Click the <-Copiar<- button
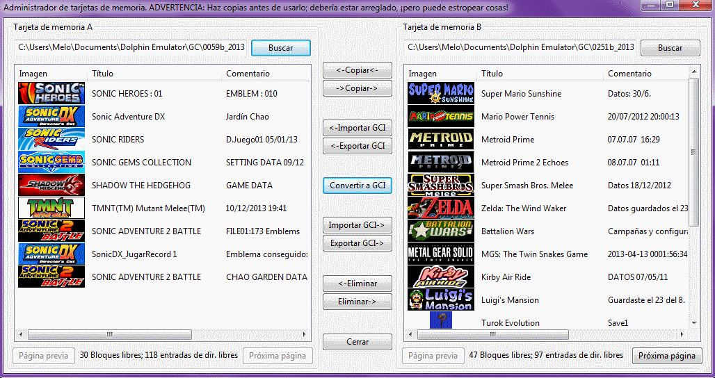 pos(357,70)
